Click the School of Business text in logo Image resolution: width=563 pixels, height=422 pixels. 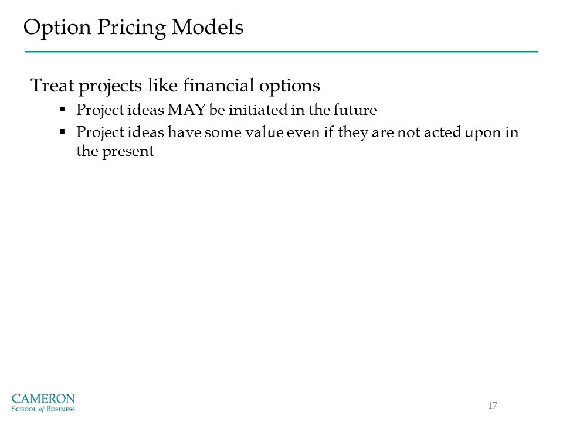[x=43, y=409]
